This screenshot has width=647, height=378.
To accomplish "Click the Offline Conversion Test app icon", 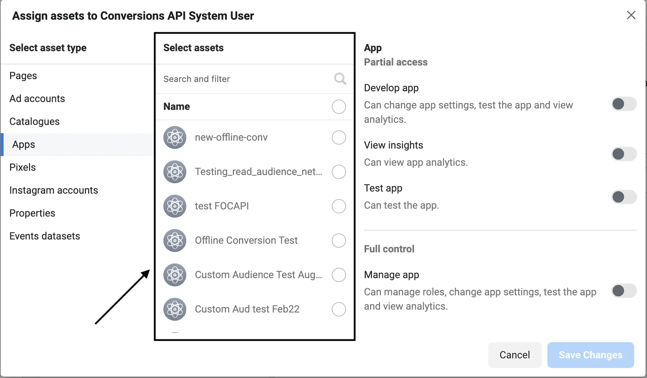I will [175, 241].
